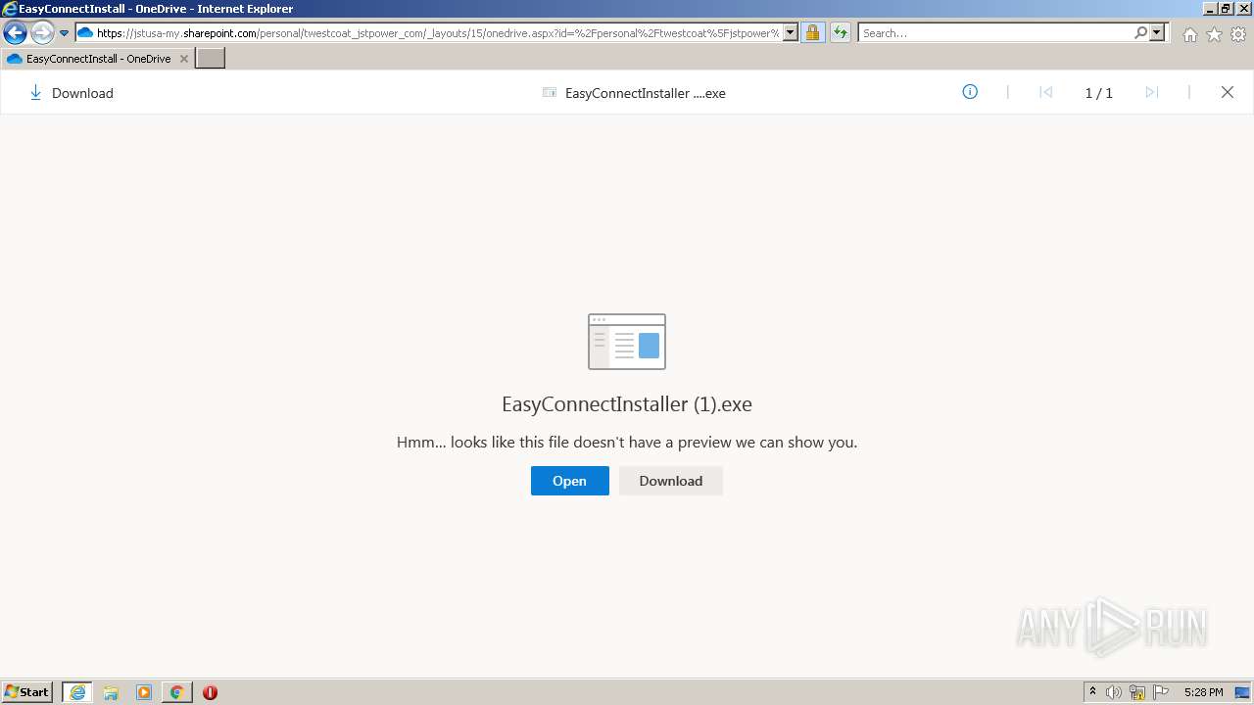Show hidden tray icons

pyautogui.click(x=1092, y=692)
